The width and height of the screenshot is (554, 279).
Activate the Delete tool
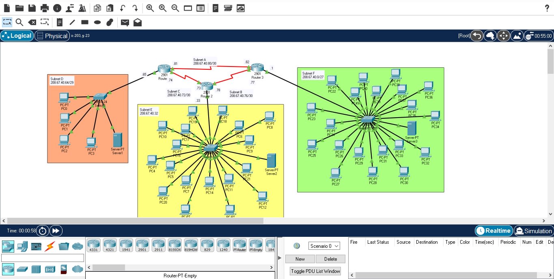coord(32,22)
